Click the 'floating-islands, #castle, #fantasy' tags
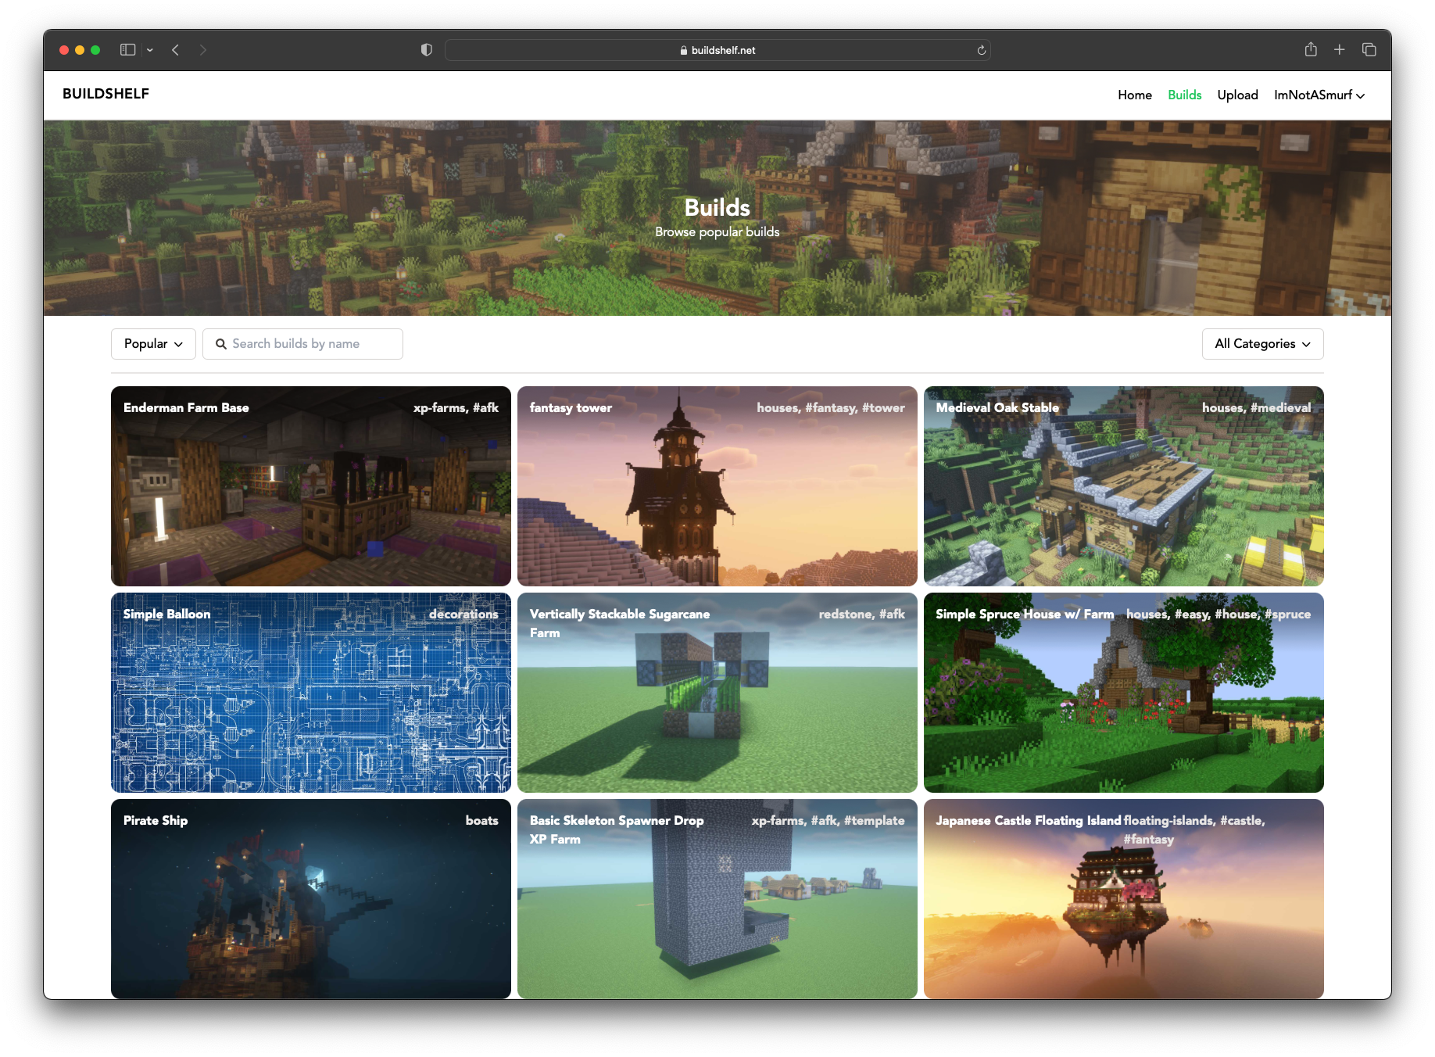Viewport: 1435px width, 1057px height. 1194,829
